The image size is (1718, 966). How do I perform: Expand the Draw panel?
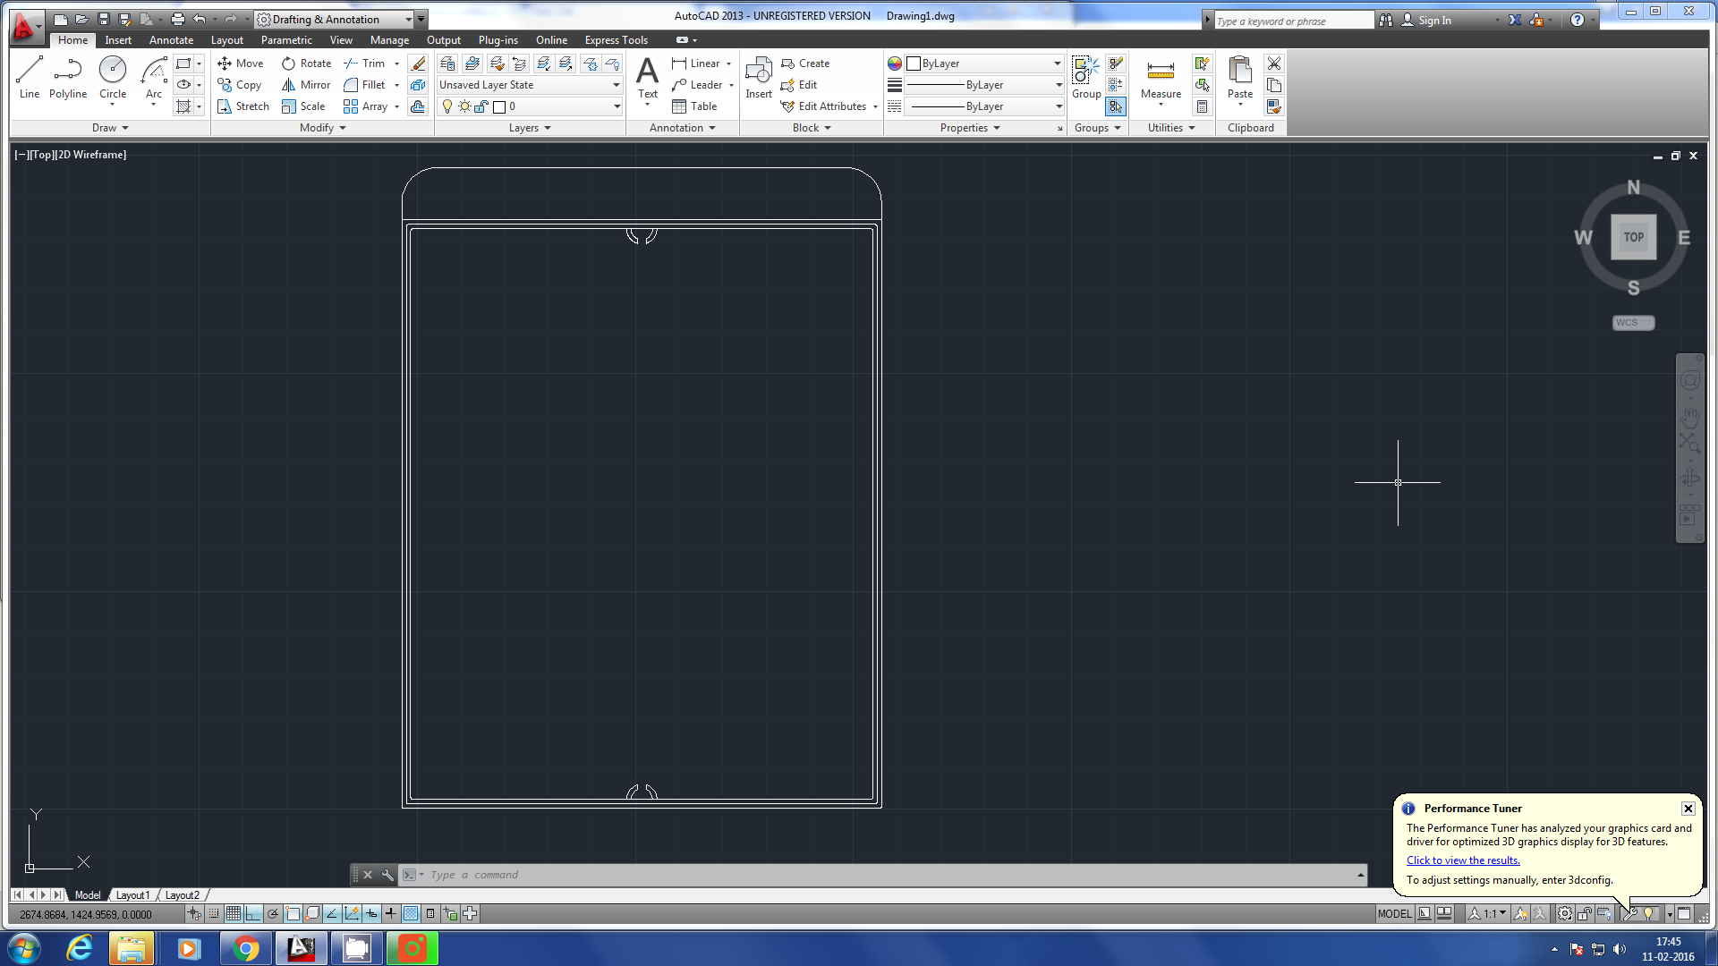(x=110, y=128)
